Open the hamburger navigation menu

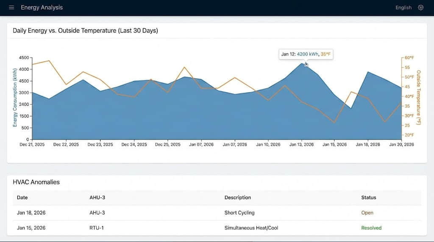[x=11, y=8]
